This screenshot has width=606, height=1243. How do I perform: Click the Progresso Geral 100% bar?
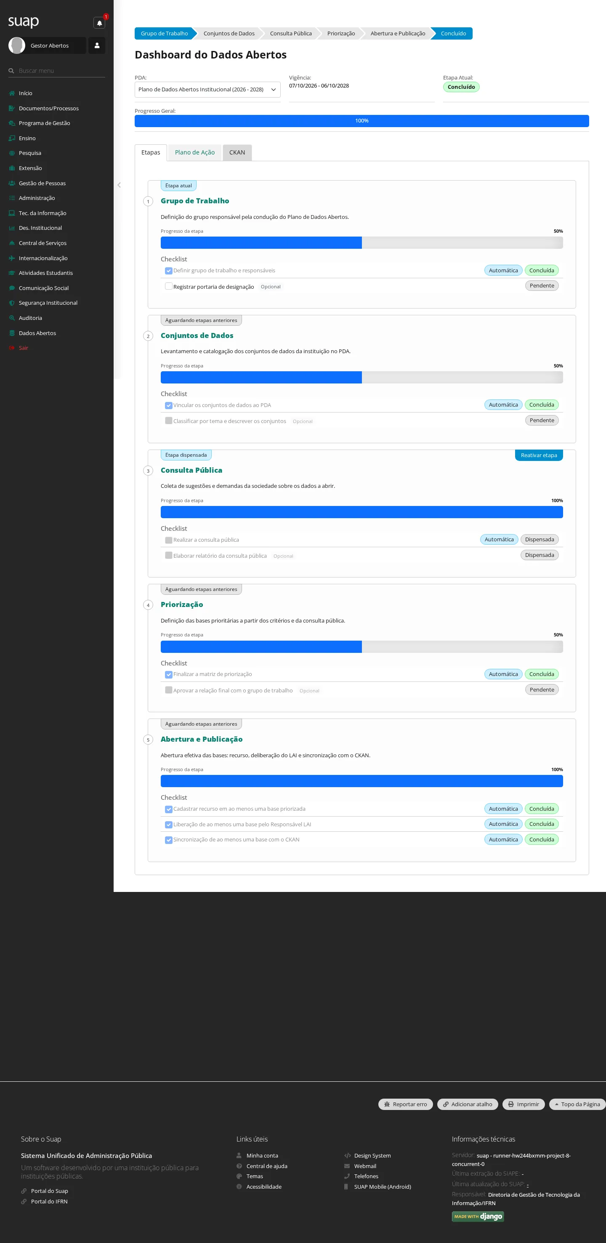tap(362, 121)
